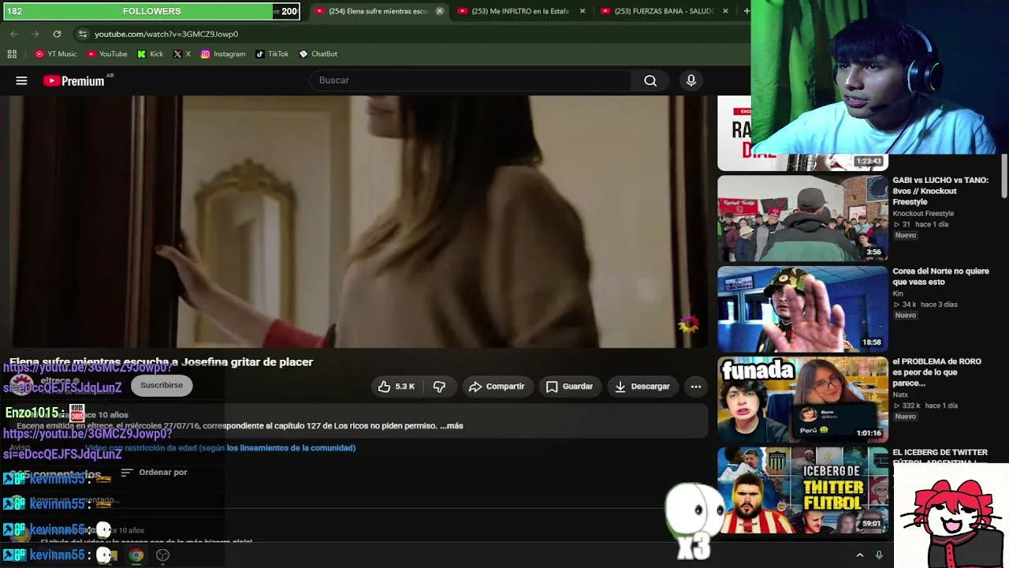Open the YT Music bookmark

tap(56, 54)
